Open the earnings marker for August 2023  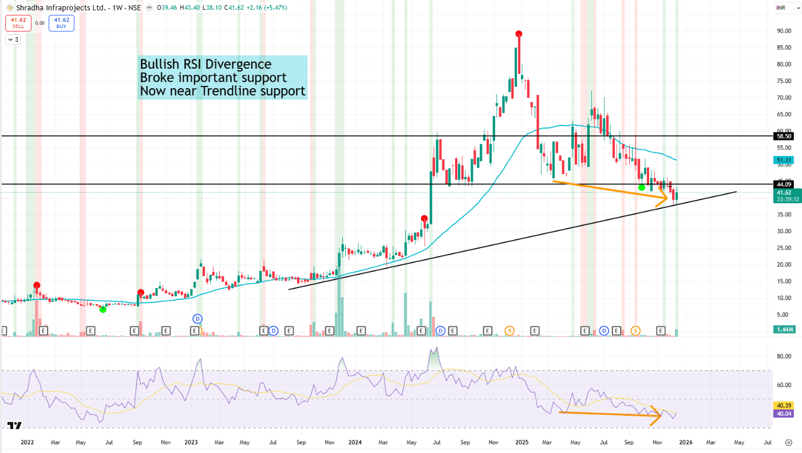coord(289,330)
